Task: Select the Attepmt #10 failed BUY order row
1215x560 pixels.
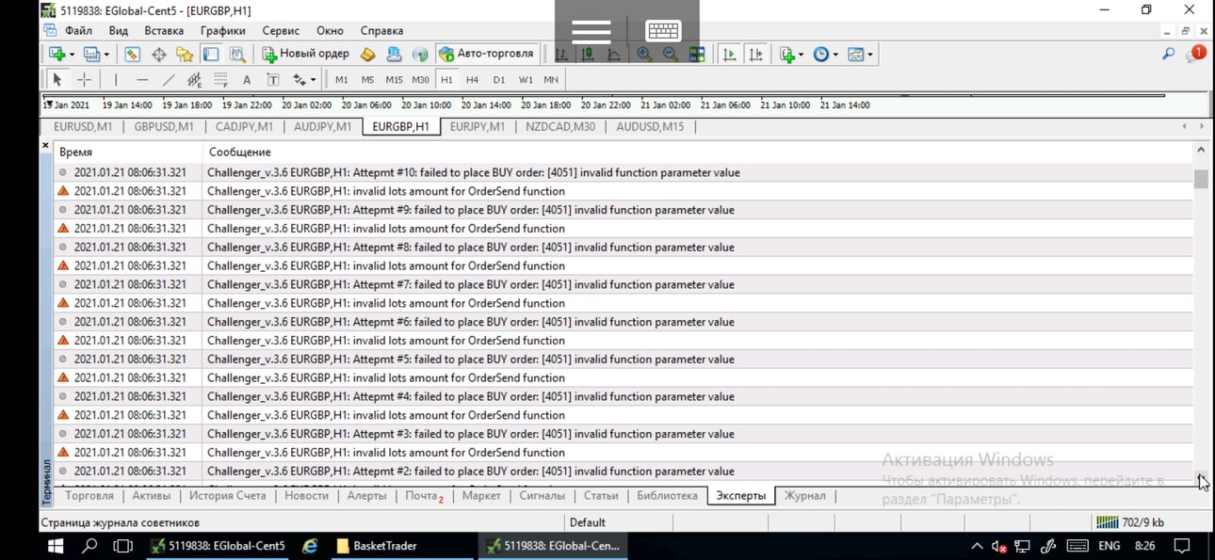Action: [x=623, y=172]
